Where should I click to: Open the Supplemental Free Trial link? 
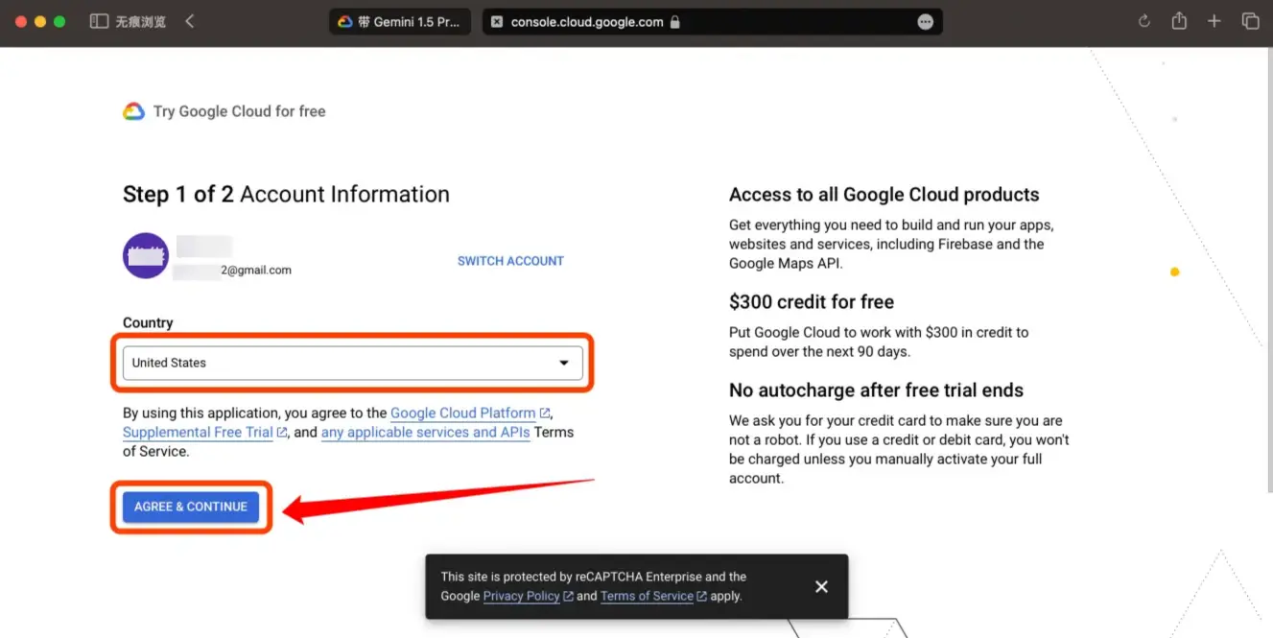coord(205,433)
